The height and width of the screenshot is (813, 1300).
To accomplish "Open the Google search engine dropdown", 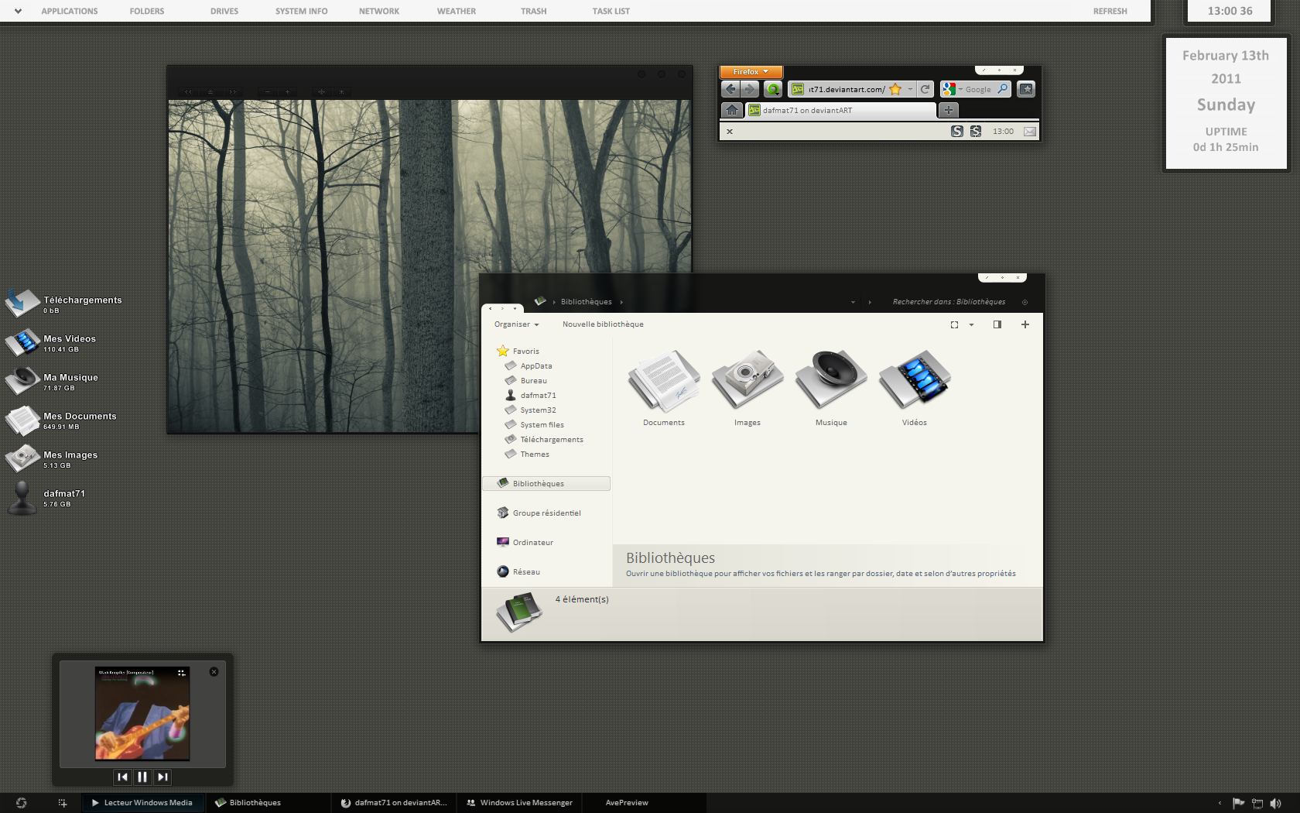I will 960,89.
